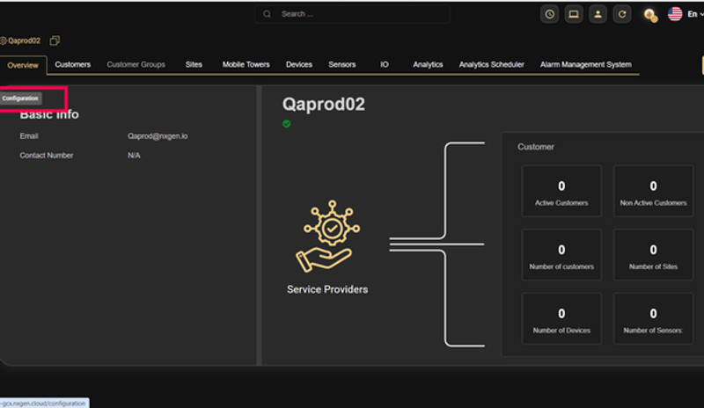Click the monitor display icon
Image resolution: width=704 pixels, height=408 pixels.
point(574,14)
